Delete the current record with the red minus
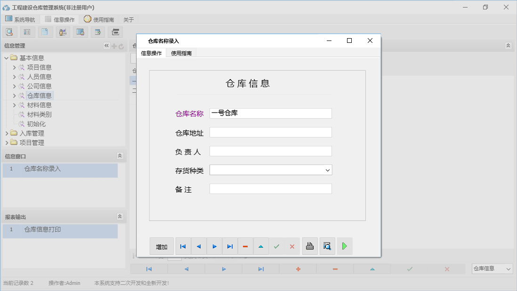517x291 pixels. [245, 246]
